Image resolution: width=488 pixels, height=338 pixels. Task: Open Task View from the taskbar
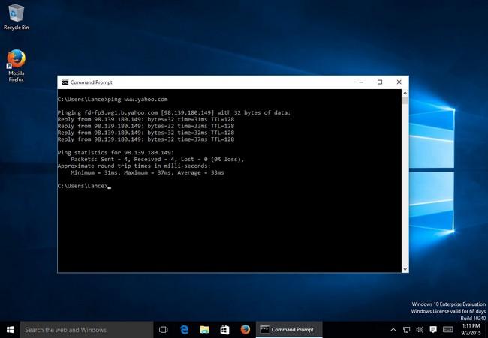point(163,330)
